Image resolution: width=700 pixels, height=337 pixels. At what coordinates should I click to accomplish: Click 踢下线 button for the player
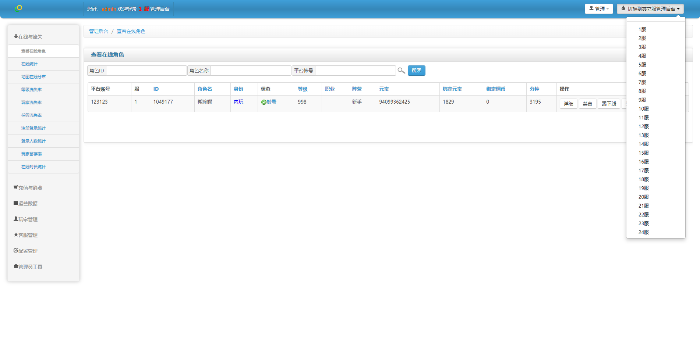tap(609, 104)
